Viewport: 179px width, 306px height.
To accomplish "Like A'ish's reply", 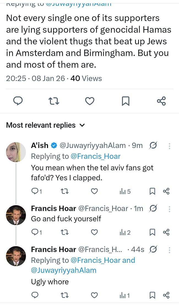I will [94, 191].
